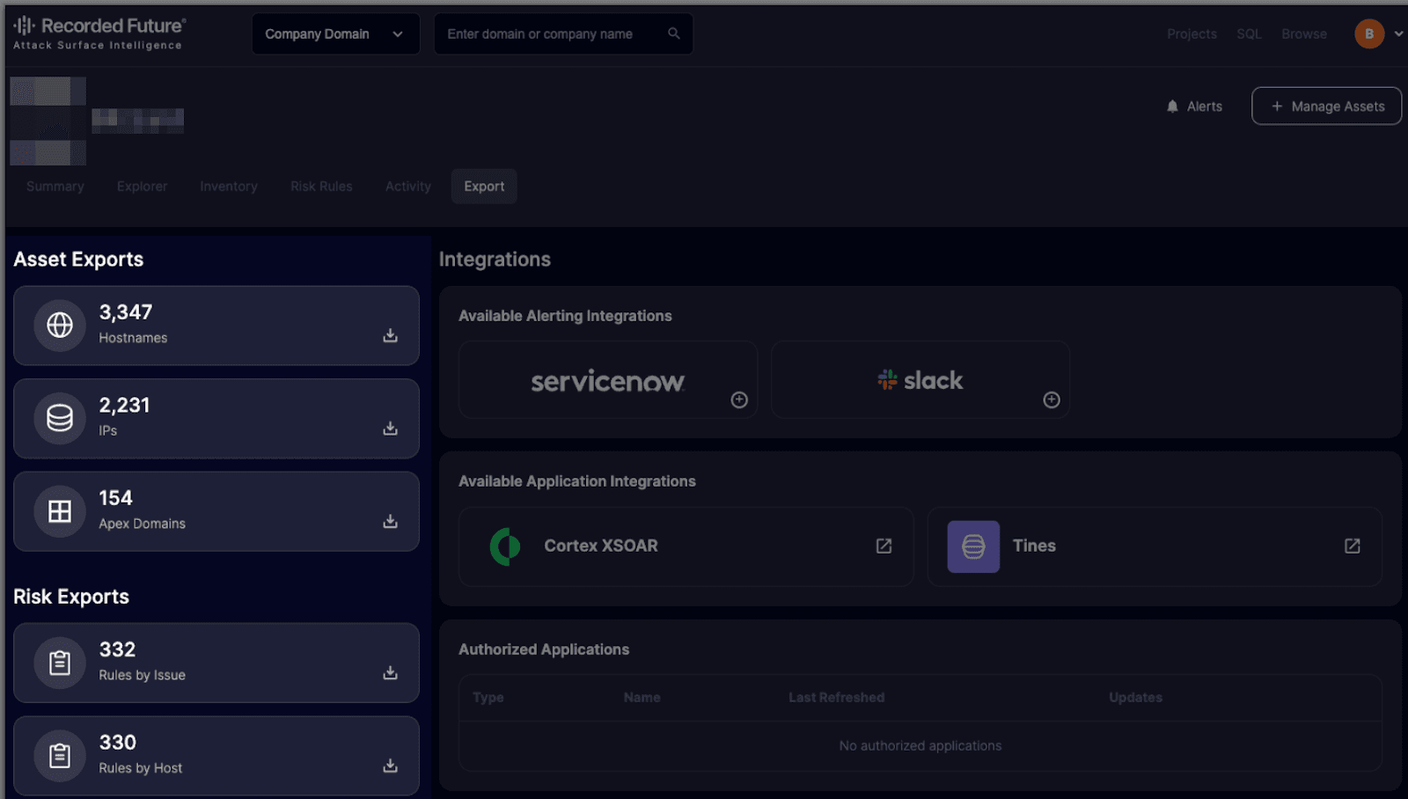Download the IPs export

(390, 429)
